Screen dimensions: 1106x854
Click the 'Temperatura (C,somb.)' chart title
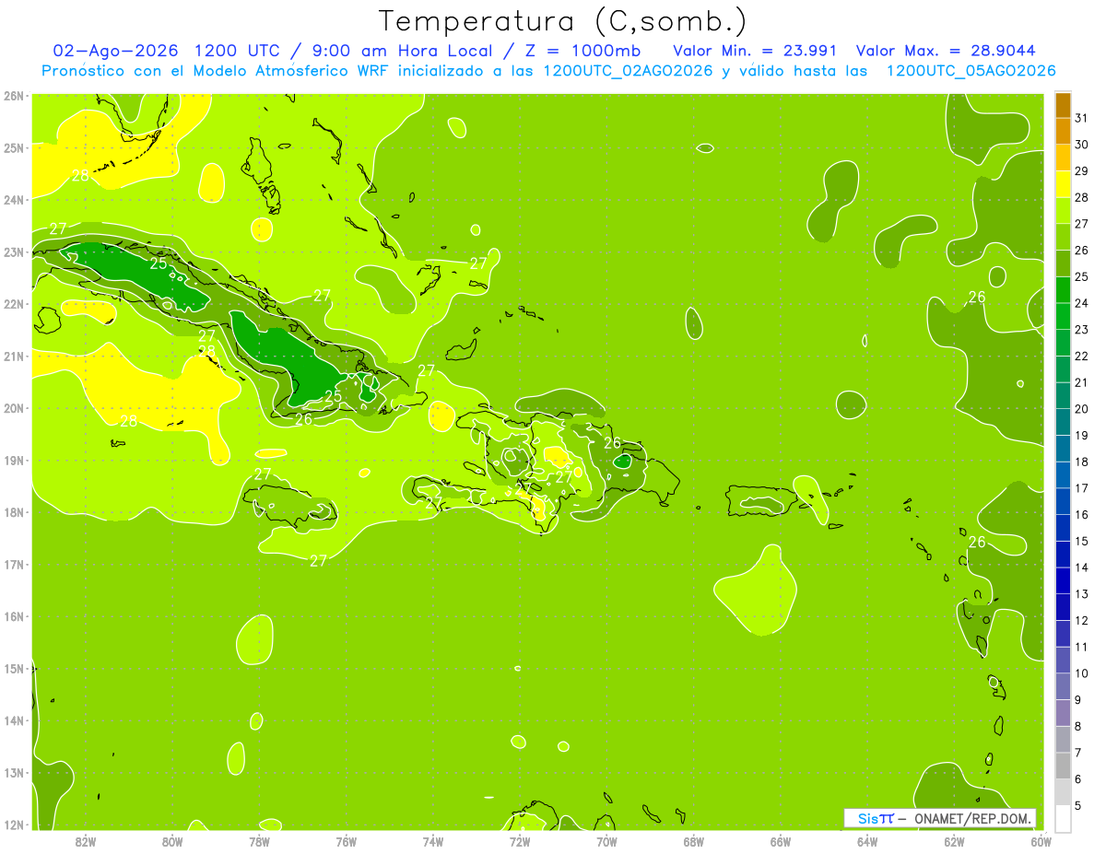pos(563,21)
